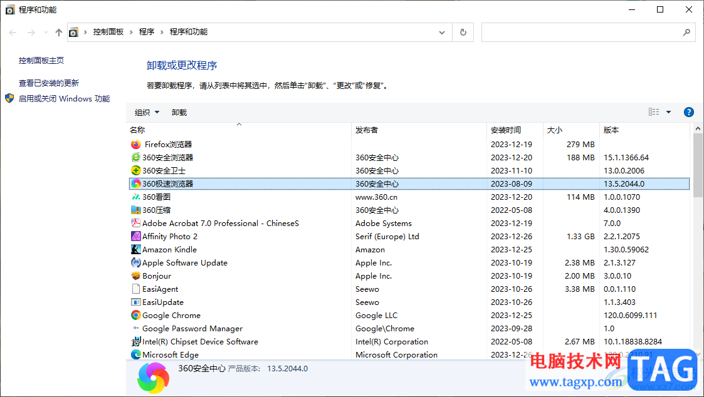Sort by the 安装时间 column header
The image size is (704, 397).
pyautogui.click(x=515, y=130)
